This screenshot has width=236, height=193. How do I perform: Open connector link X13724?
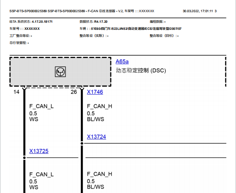coord(97,137)
